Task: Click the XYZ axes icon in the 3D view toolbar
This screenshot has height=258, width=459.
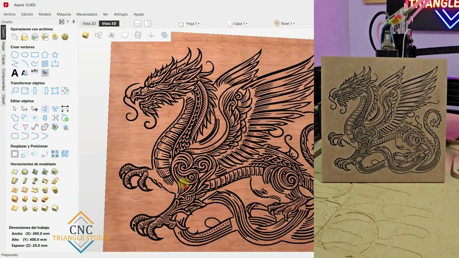Action: tap(151, 35)
